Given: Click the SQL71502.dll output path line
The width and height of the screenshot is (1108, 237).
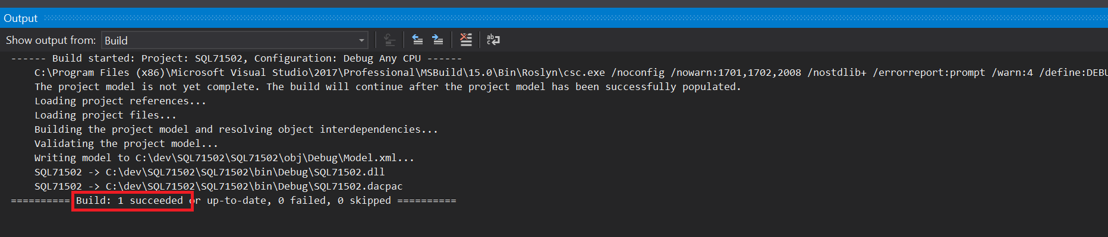Looking at the screenshot, I should pos(209,172).
